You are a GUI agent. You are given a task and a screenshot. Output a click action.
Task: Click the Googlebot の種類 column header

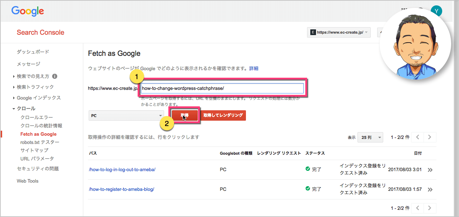[x=236, y=153]
